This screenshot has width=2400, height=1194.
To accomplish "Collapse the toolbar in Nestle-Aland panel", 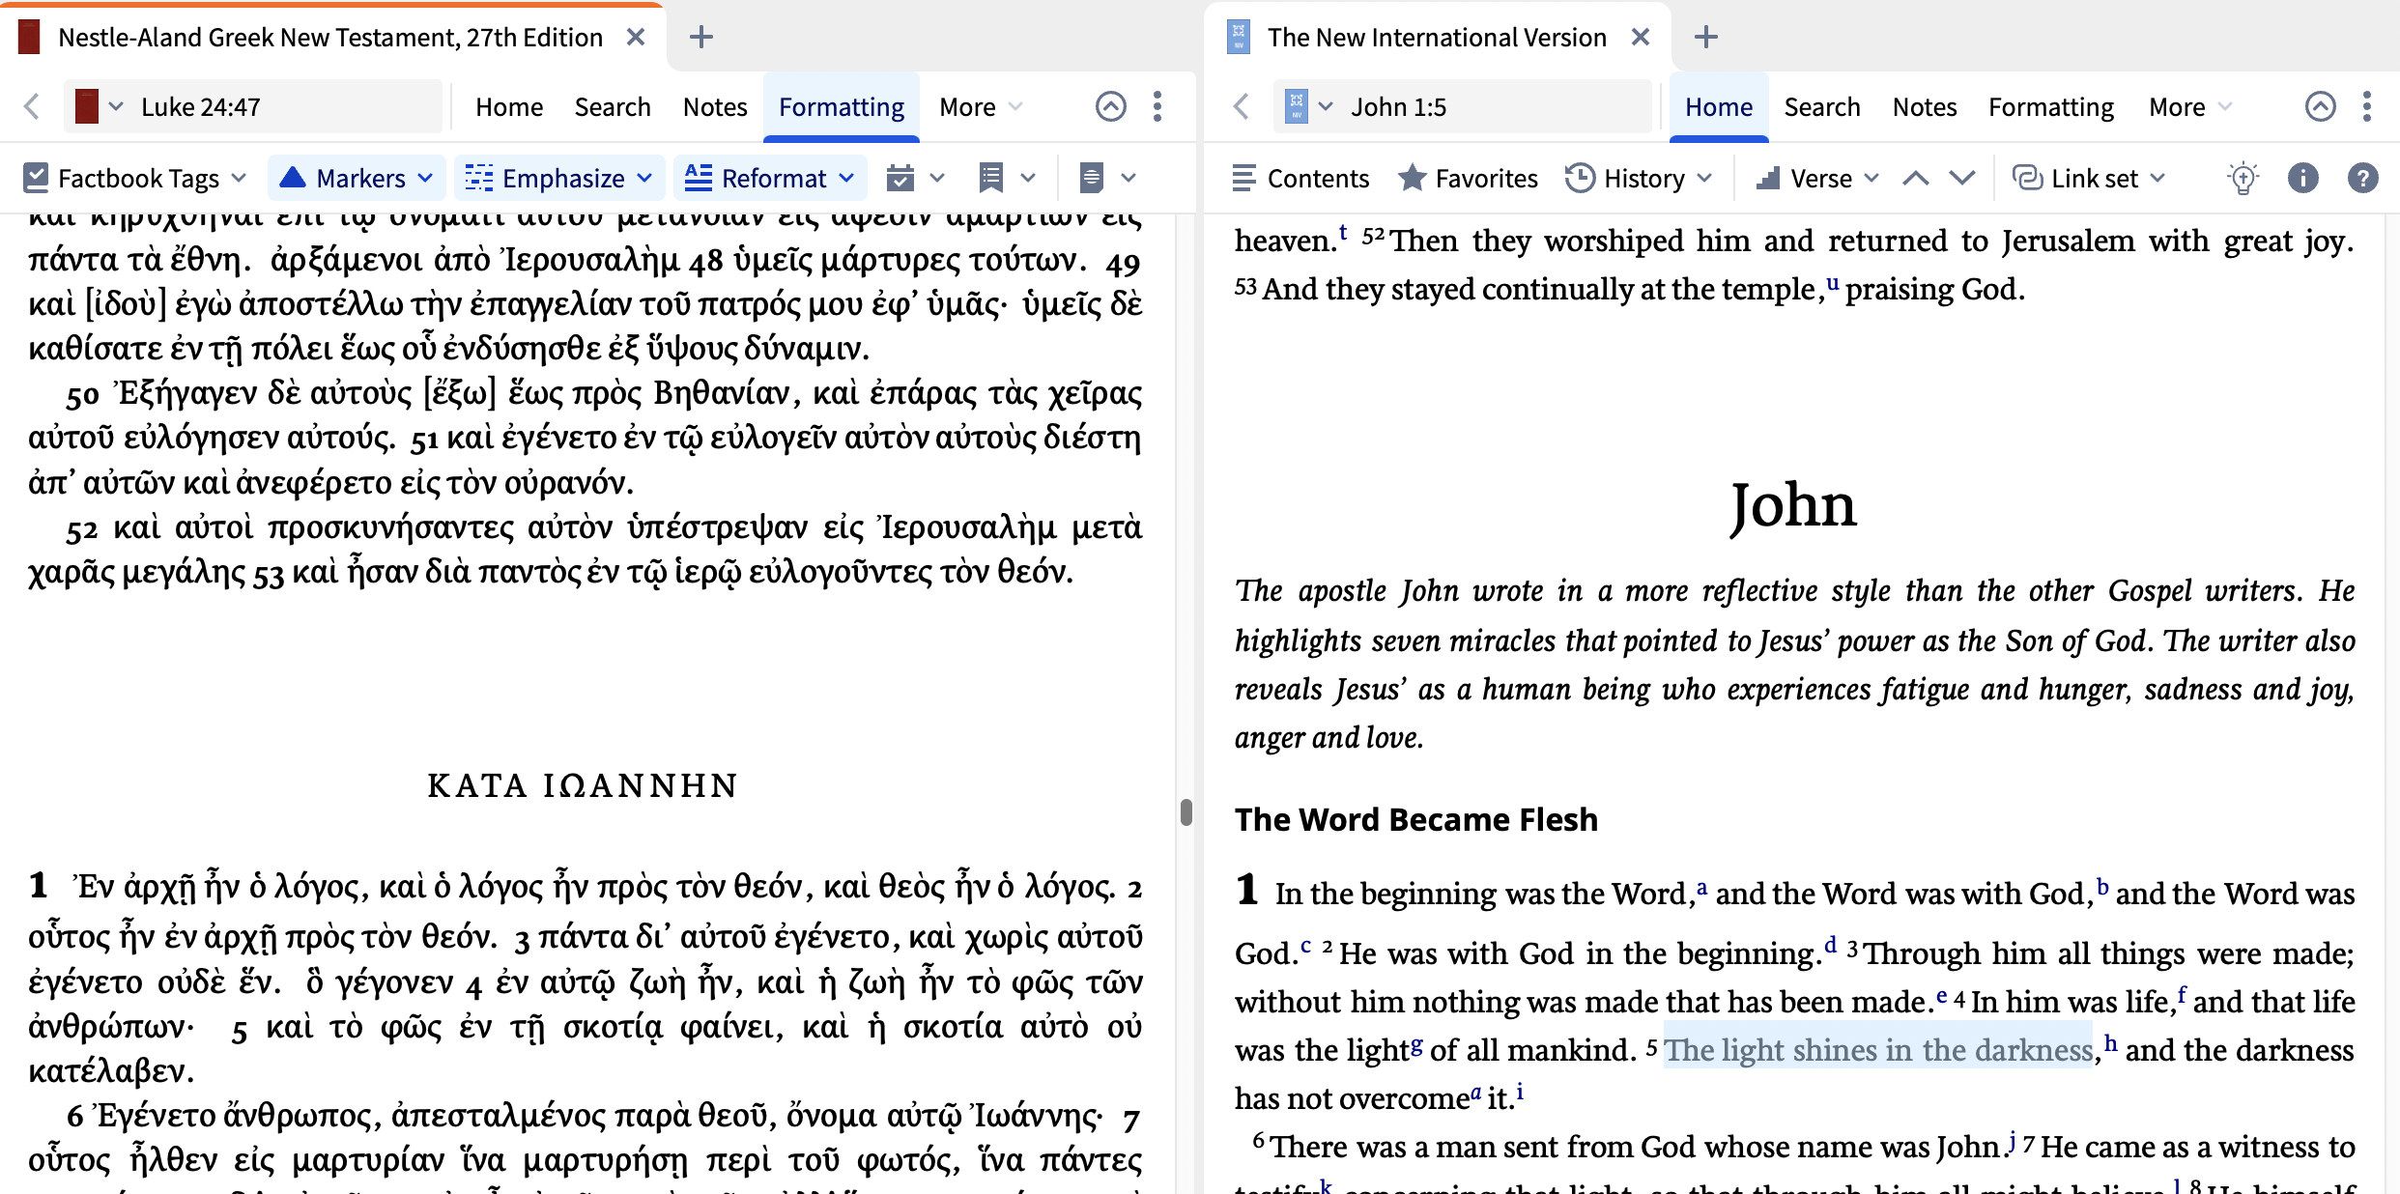I will (x=1111, y=106).
